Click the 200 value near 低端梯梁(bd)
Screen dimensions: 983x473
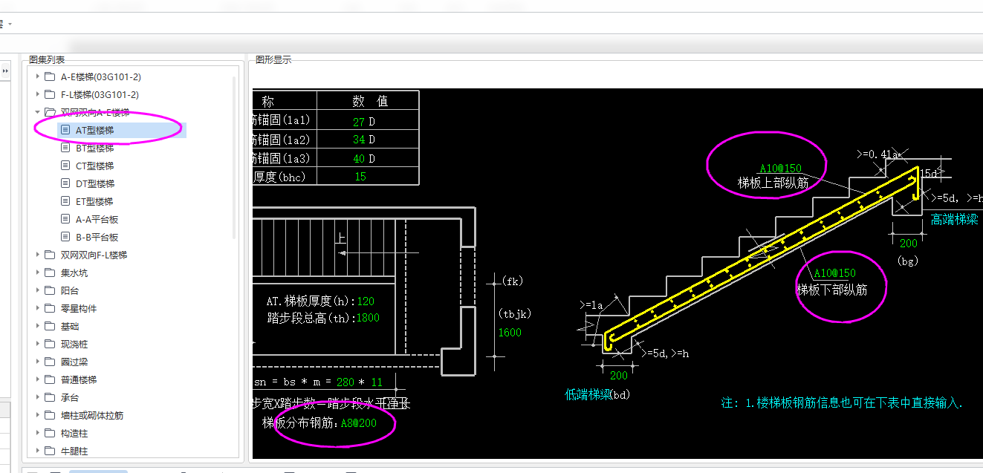618,376
